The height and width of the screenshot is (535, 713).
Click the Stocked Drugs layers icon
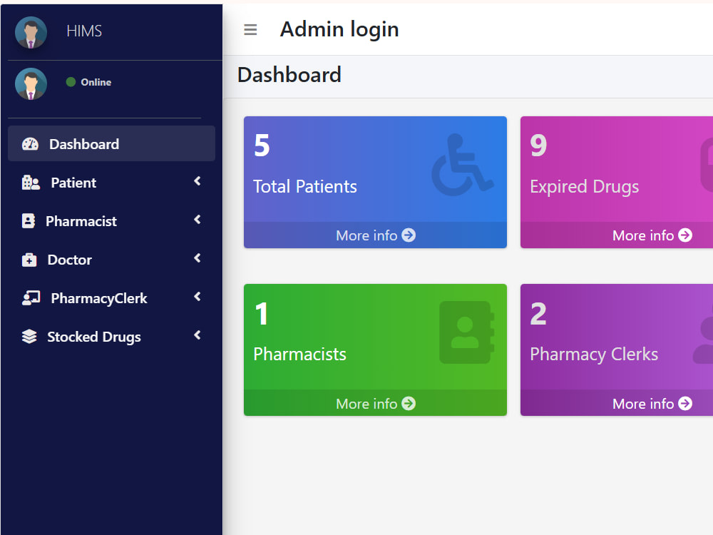[x=29, y=337]
